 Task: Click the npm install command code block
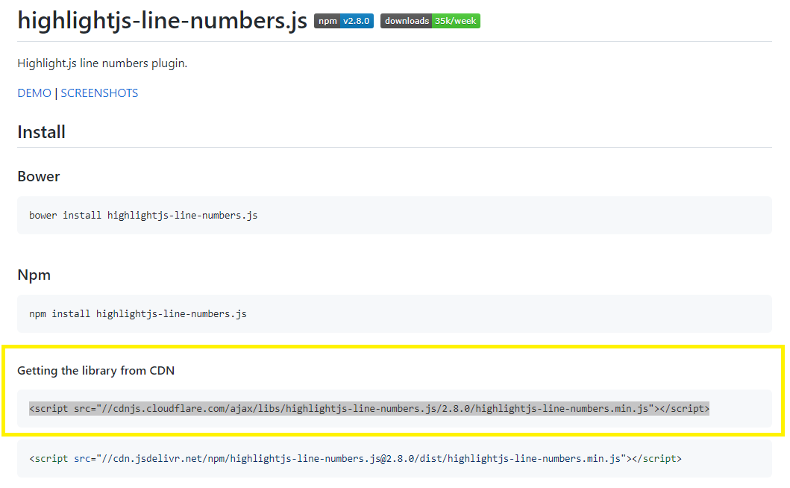tap(395, 313)
